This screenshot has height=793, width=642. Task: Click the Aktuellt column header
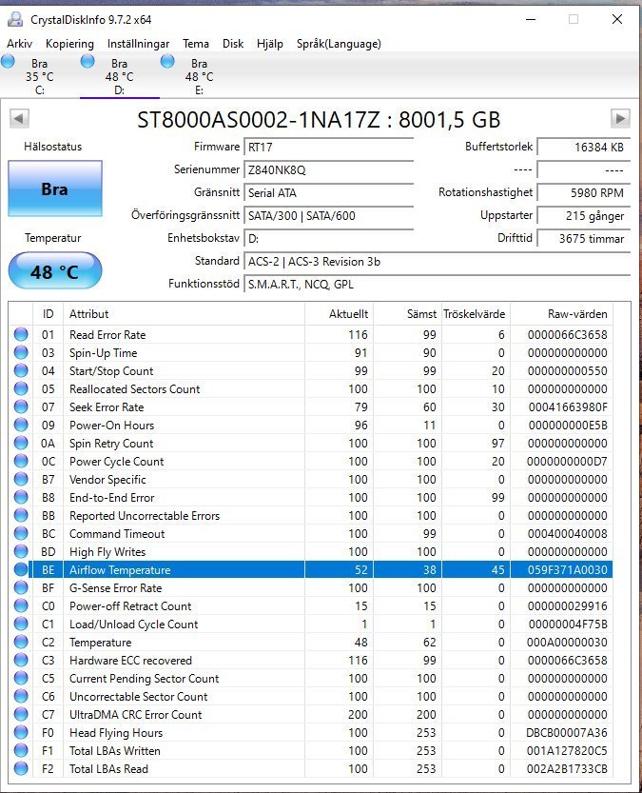339,313
